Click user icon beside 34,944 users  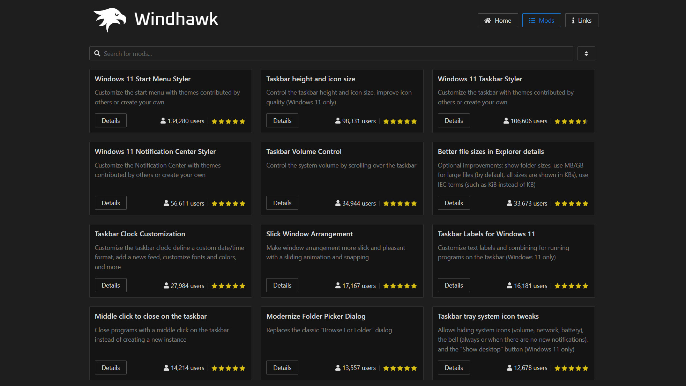[338, 203]
